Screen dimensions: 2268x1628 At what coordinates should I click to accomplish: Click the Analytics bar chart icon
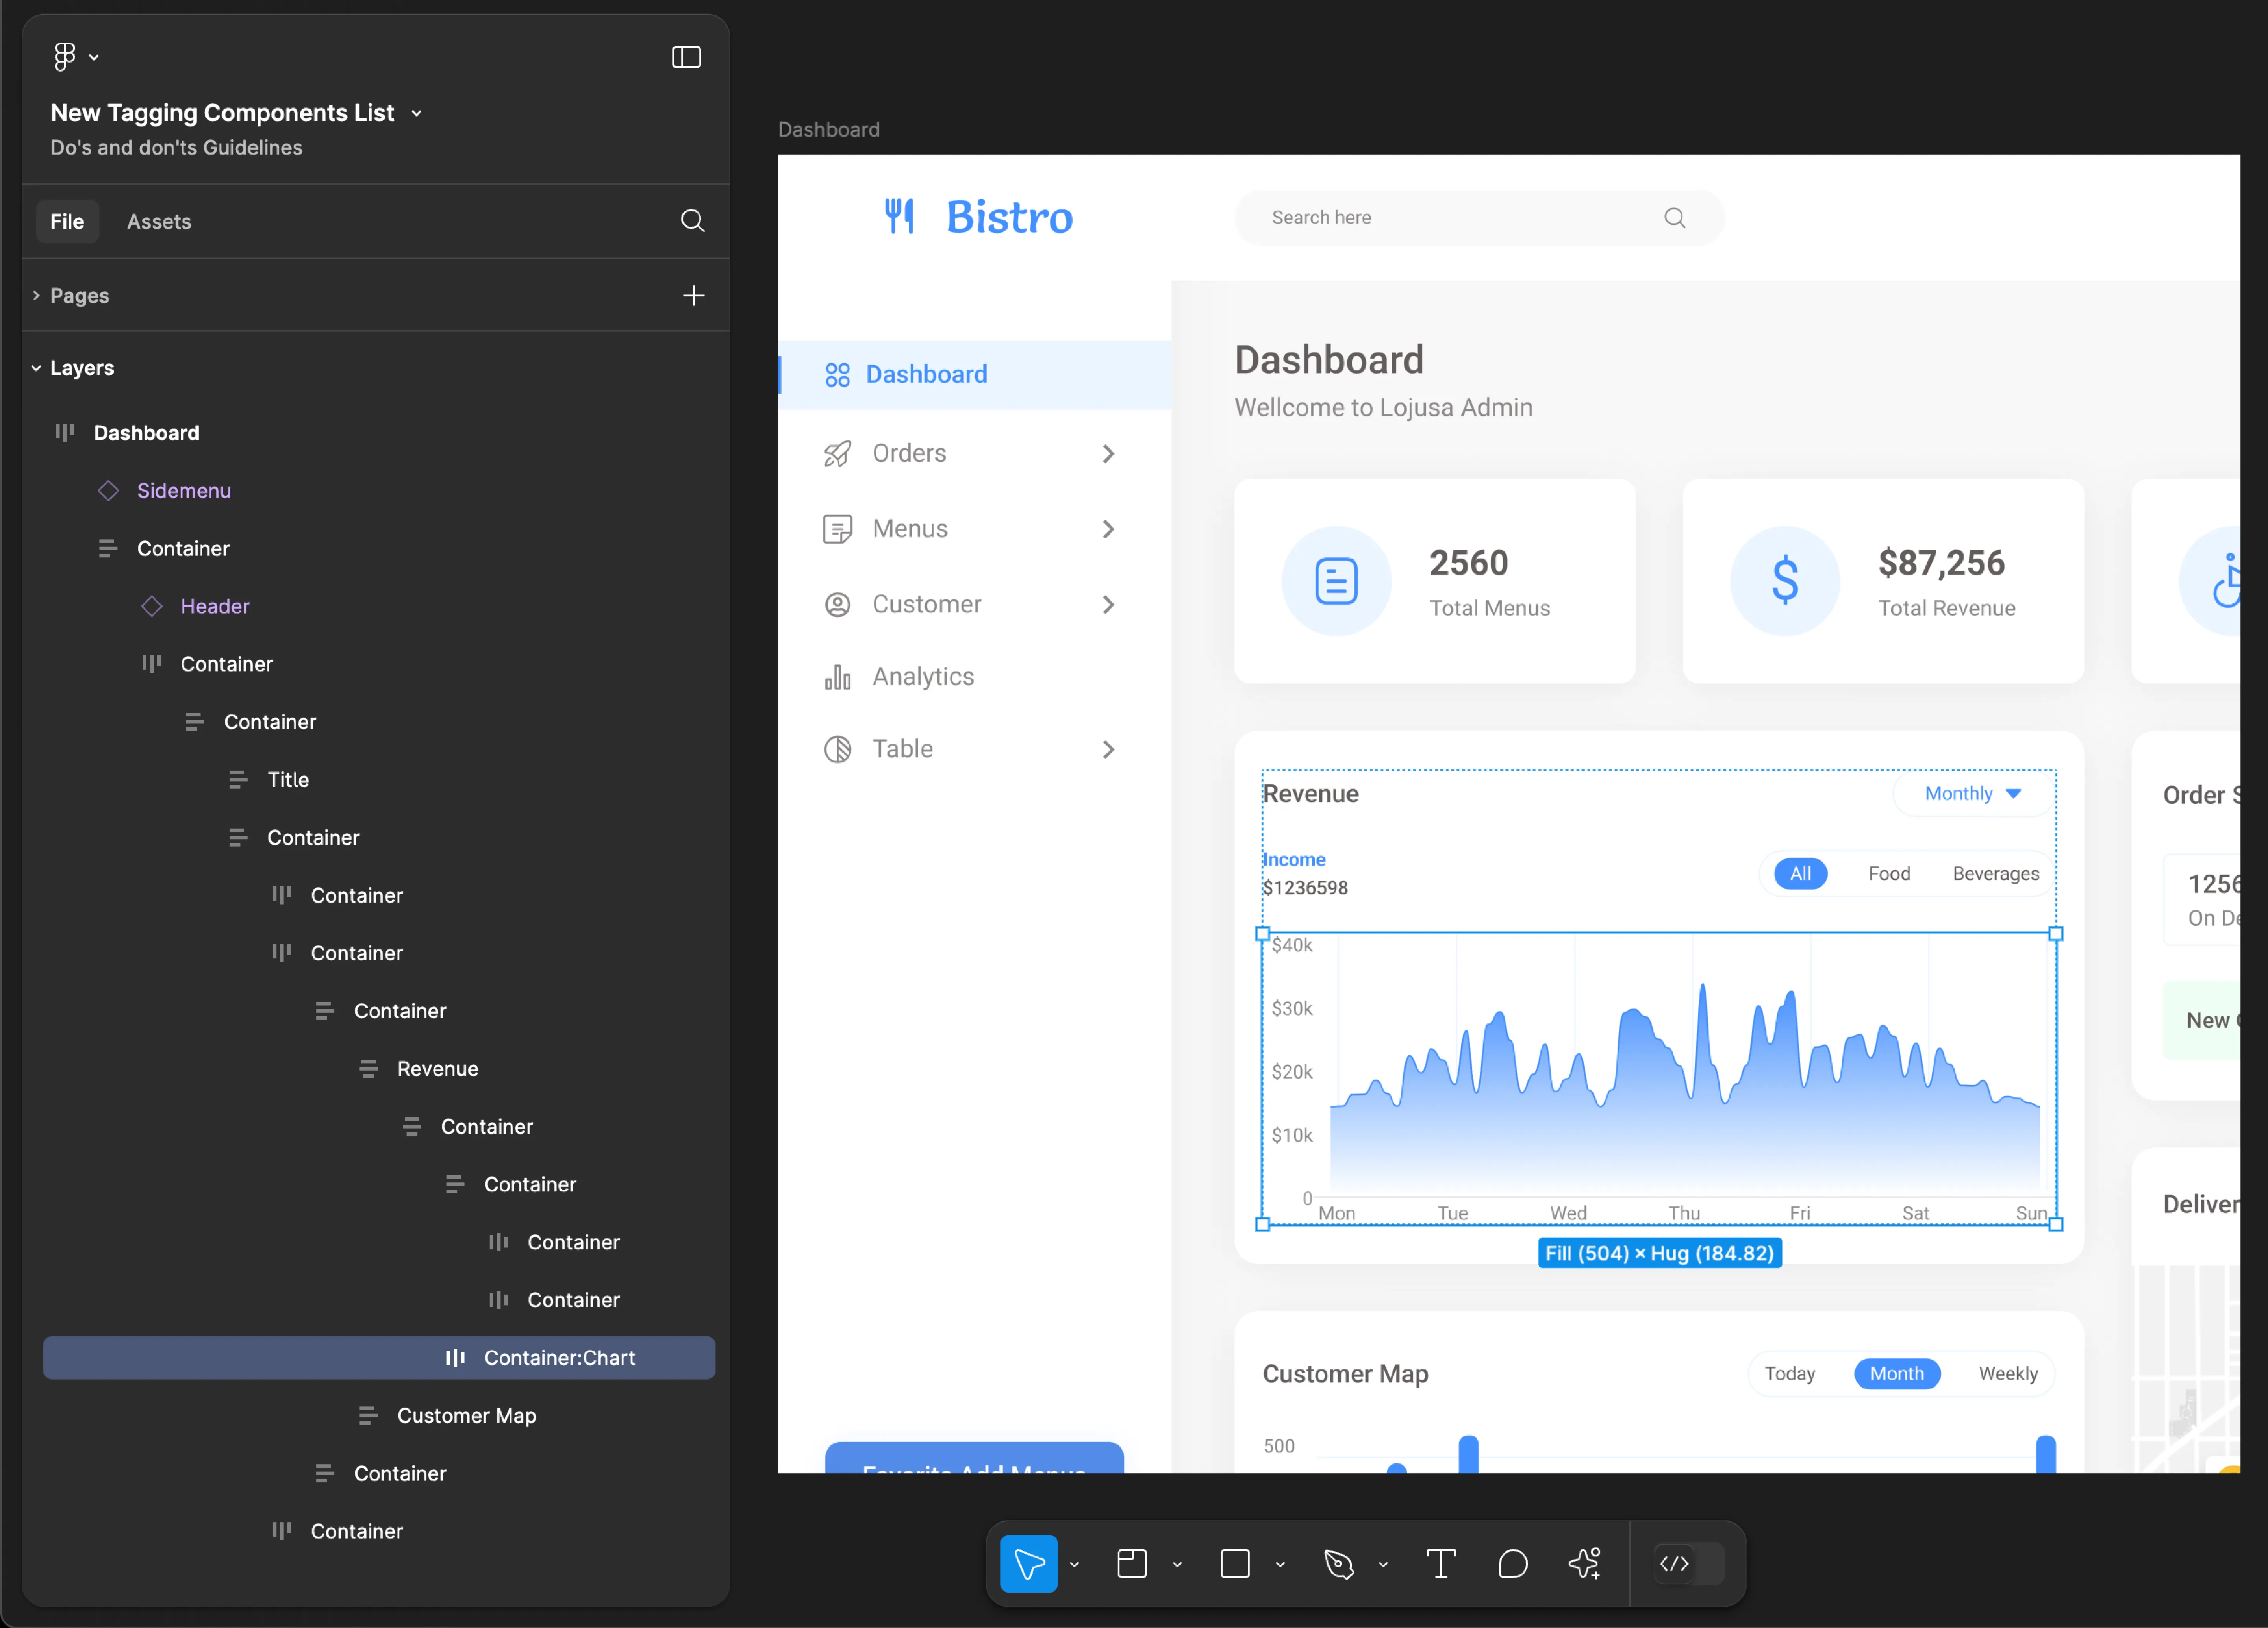click(x=837, y=677)
